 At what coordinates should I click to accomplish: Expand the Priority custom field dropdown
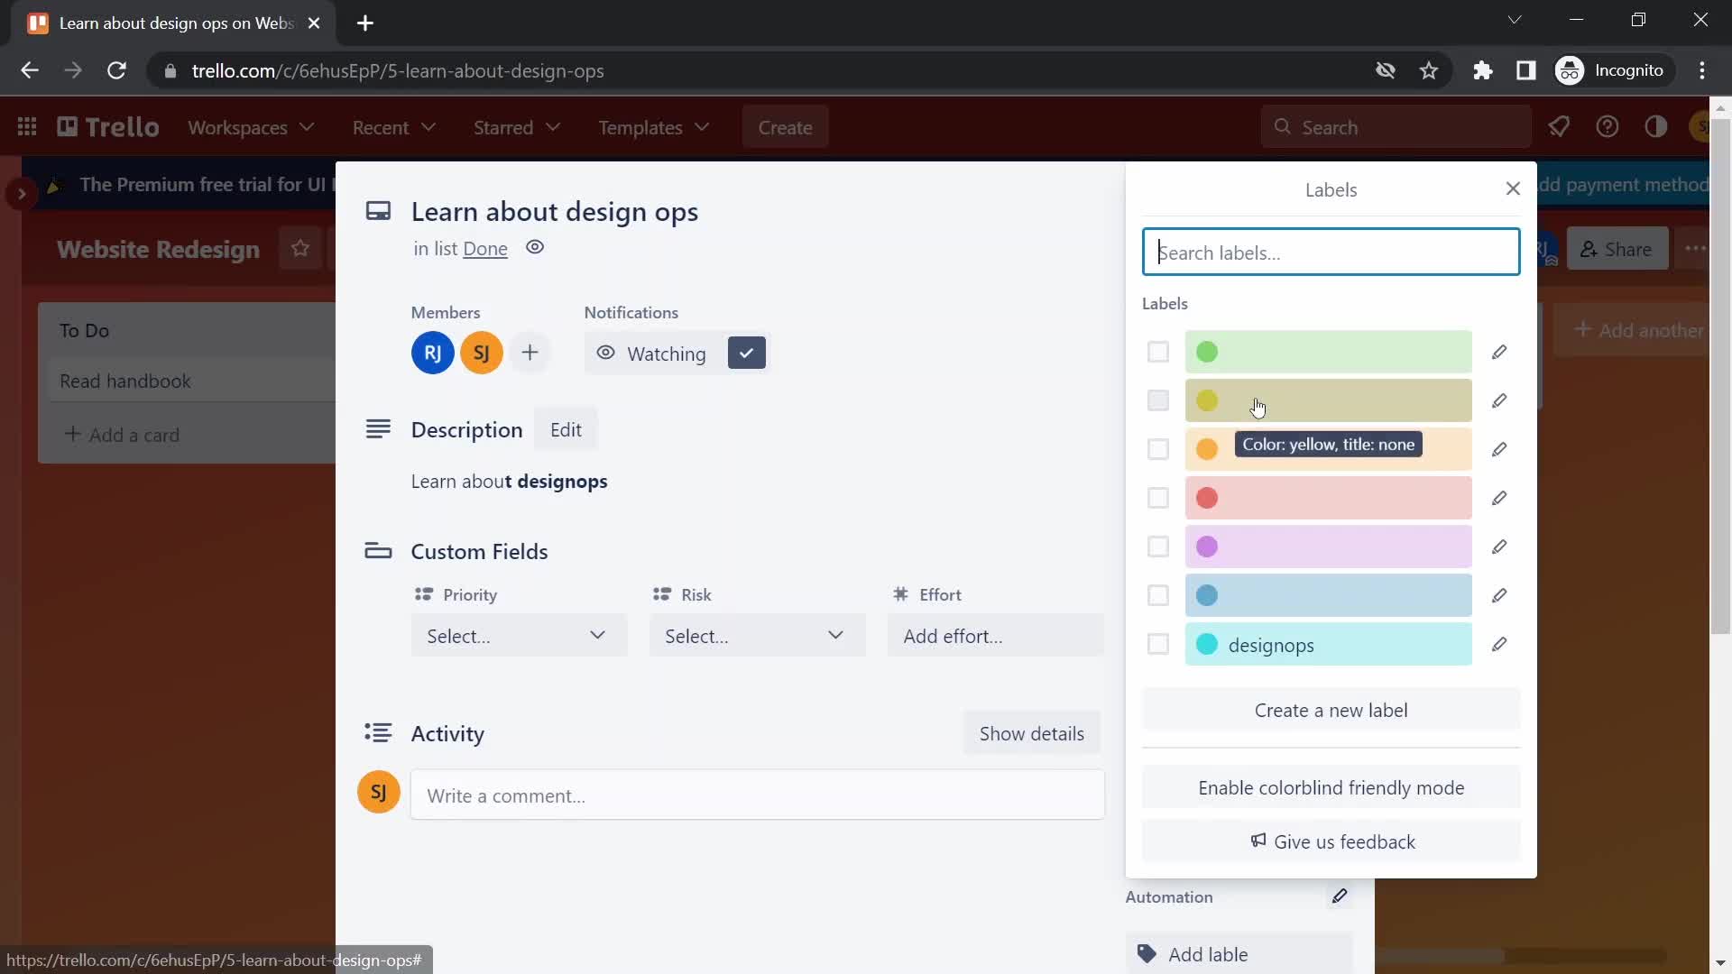coord(518,635)
